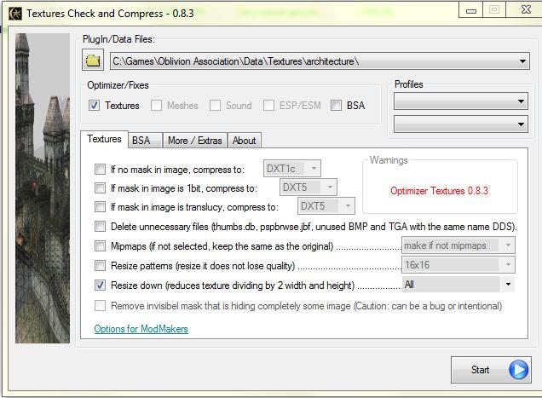The image size is (542, 398).
Task: Click the app icon in title bar
Action: (x=14, y=14)
